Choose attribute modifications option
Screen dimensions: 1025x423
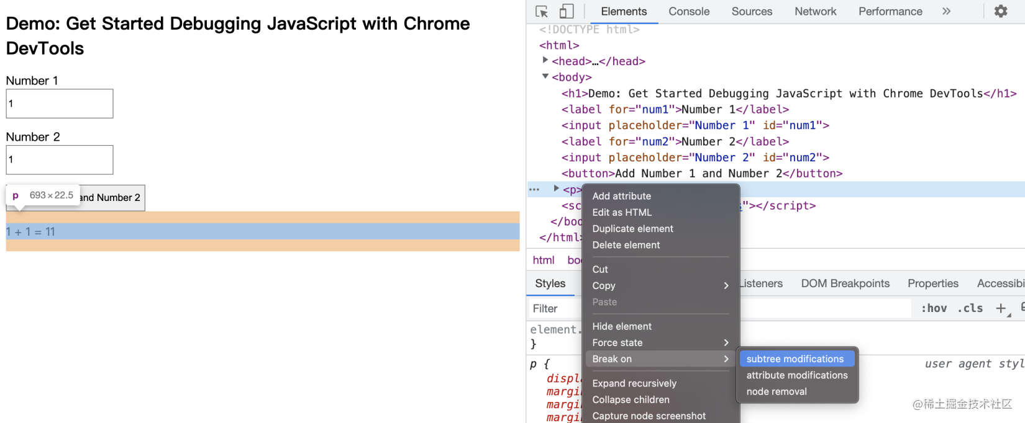pos(797,375)
